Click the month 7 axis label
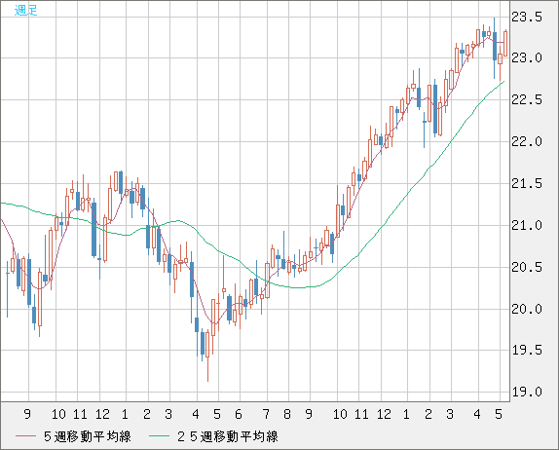The height and width of the screenshot is (450, 559). (x=266, y=414)
